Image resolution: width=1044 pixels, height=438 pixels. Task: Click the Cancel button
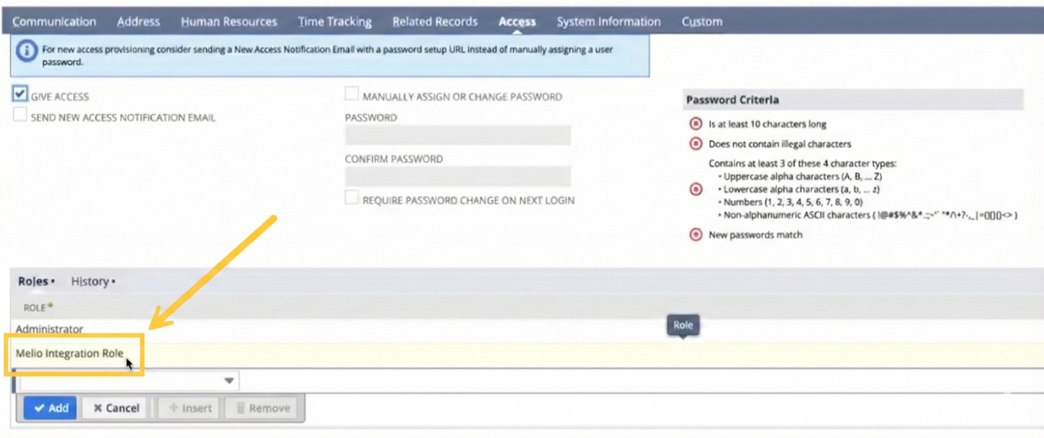115,408
